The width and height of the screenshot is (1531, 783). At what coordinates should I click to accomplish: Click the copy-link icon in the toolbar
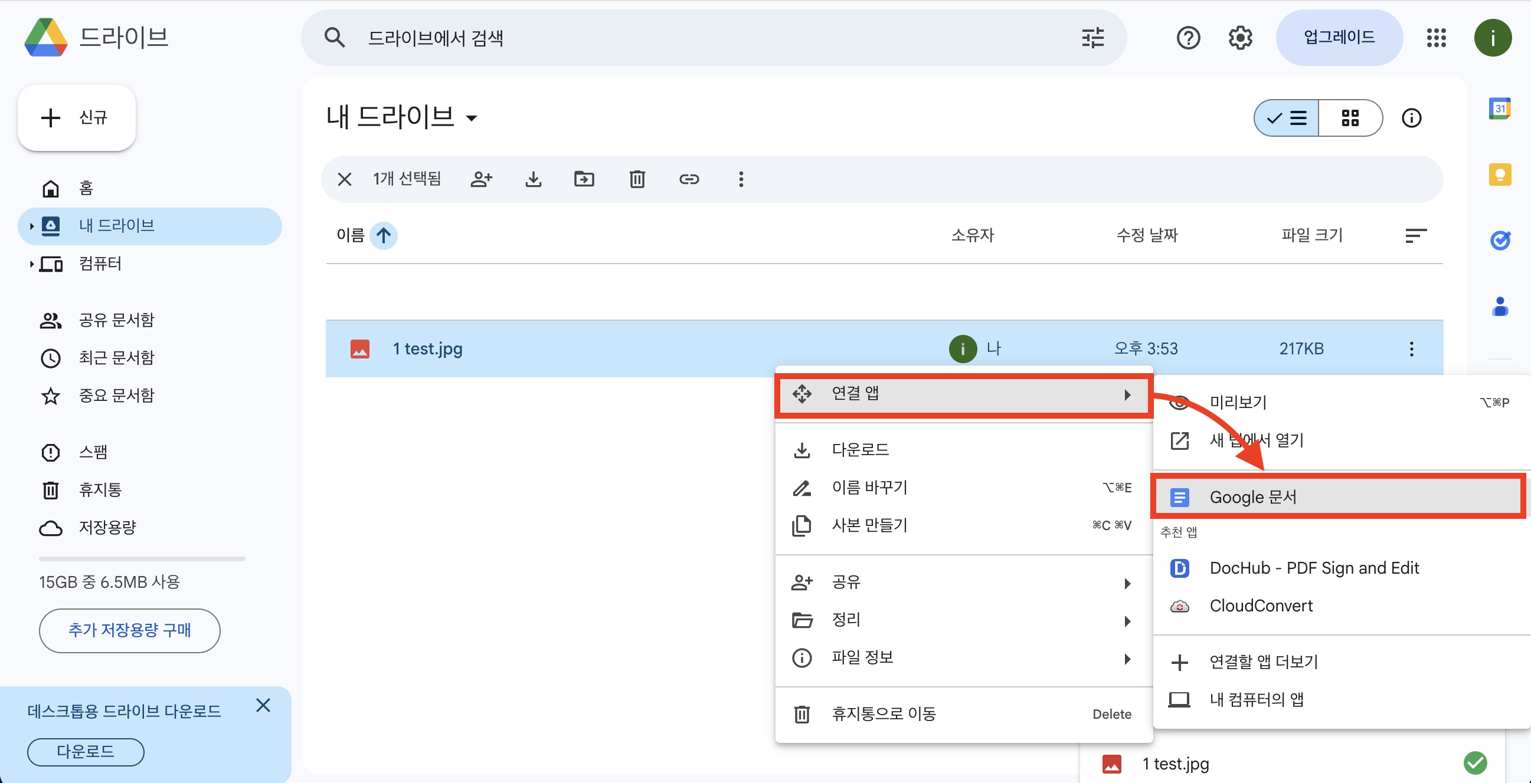coord(689,179)
